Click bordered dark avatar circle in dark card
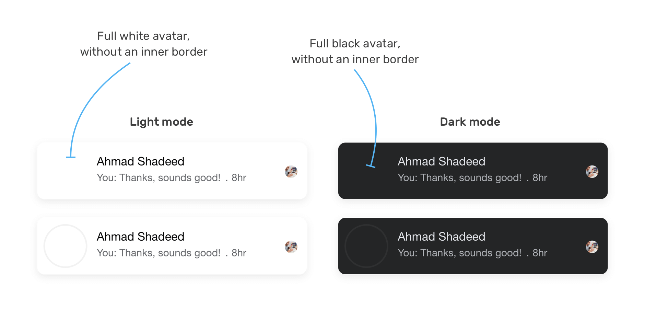645x309 pixels. [366, 246]
